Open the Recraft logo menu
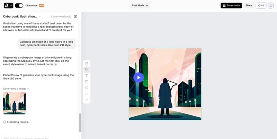277x139 pixels. 8,6
